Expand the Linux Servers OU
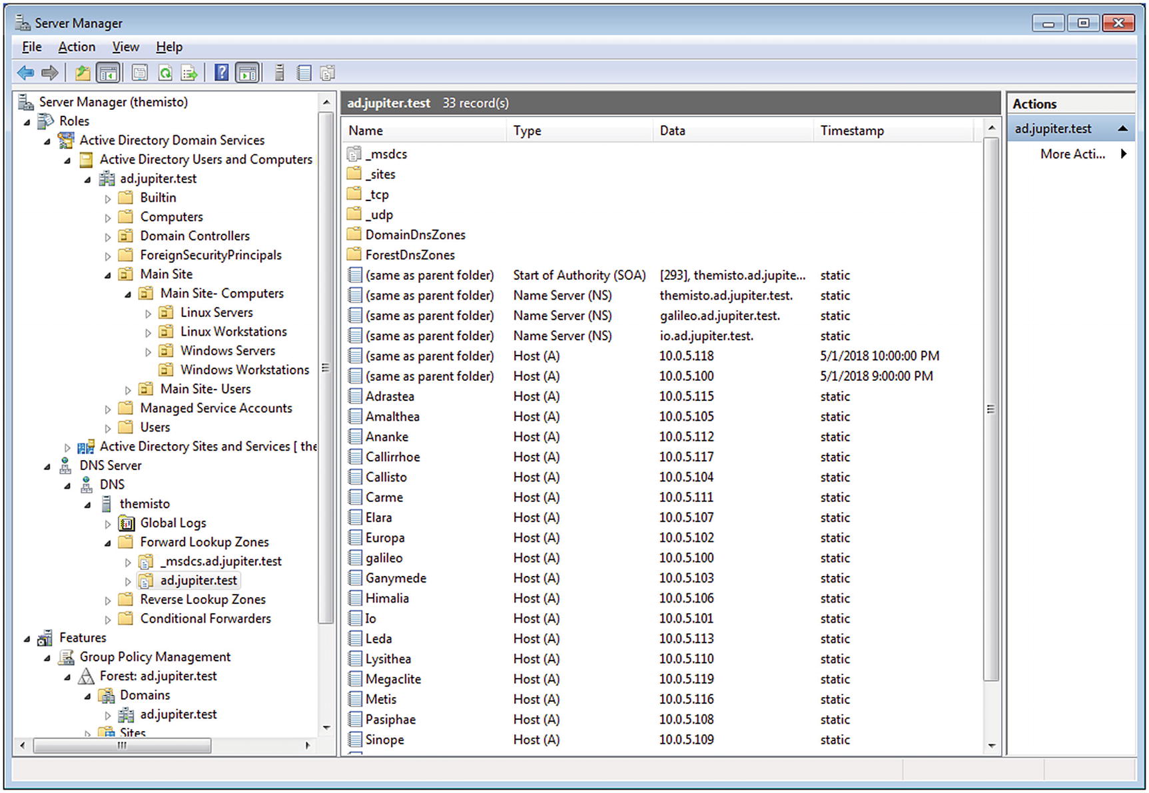The width and height of the screenshot is (1149, 793). [x=148, y=313]
